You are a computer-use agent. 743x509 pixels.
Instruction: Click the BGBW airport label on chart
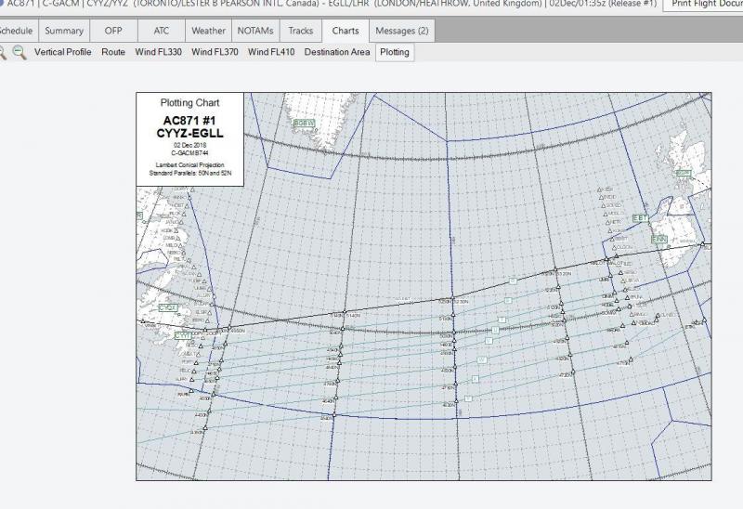[x=305, y=123]
